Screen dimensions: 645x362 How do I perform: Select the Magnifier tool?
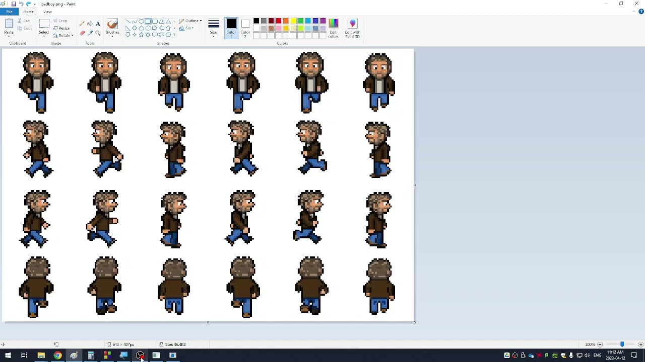(x=98, y=33)
